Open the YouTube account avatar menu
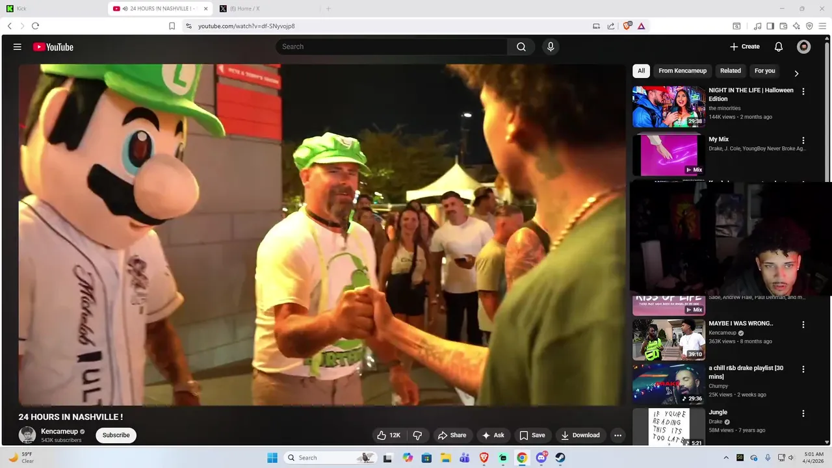Screen dimensions: 832x468 (x=804, y=47)
